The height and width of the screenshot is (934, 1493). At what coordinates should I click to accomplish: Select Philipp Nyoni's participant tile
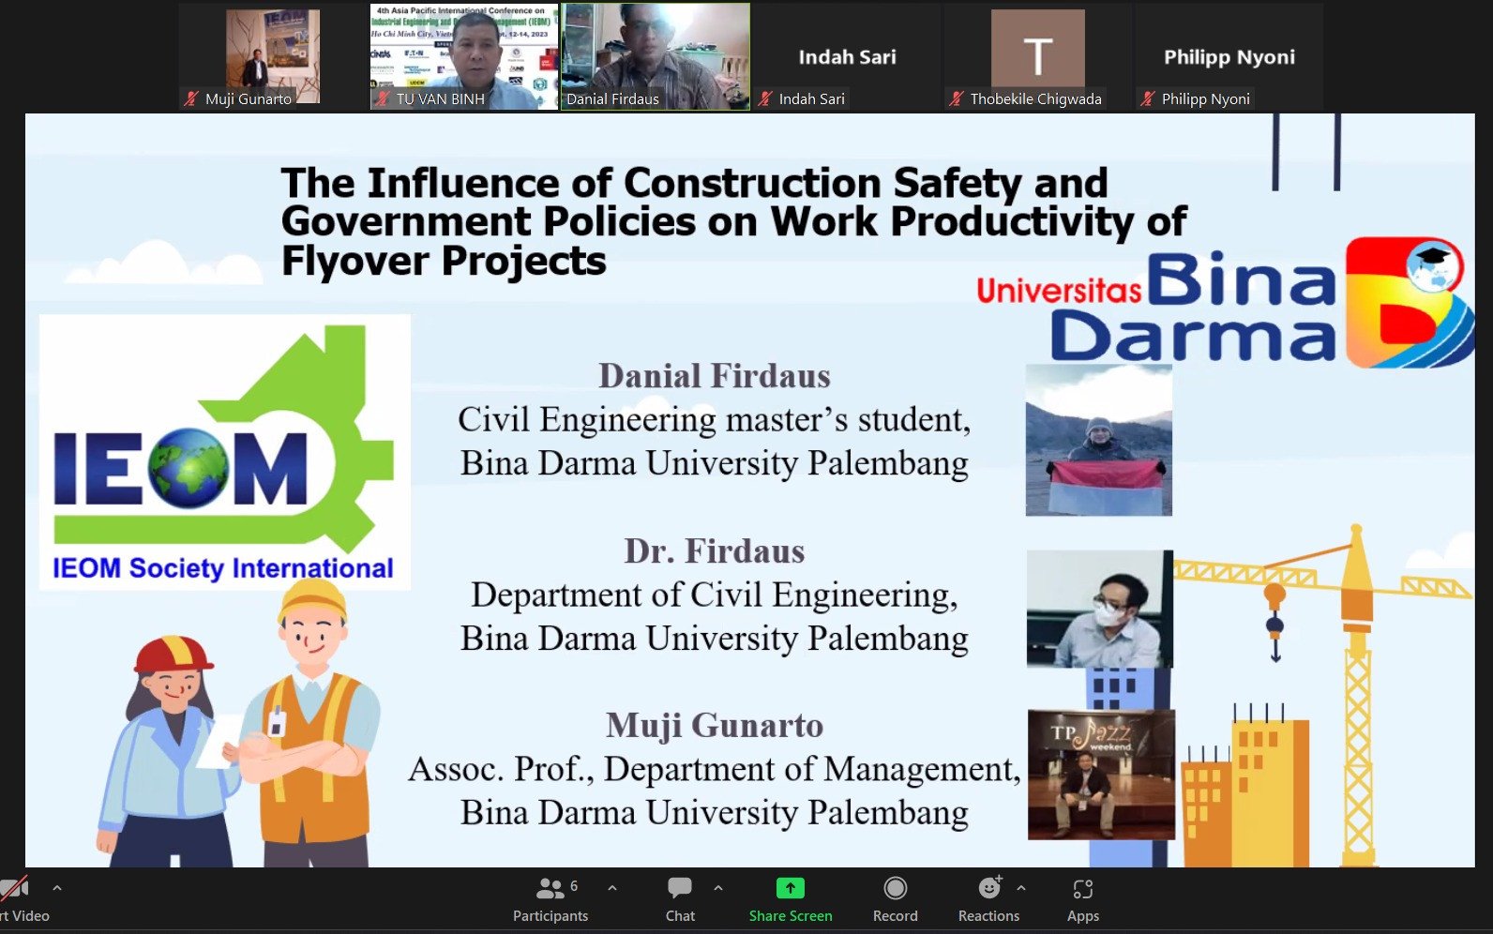pos(1229,57)
